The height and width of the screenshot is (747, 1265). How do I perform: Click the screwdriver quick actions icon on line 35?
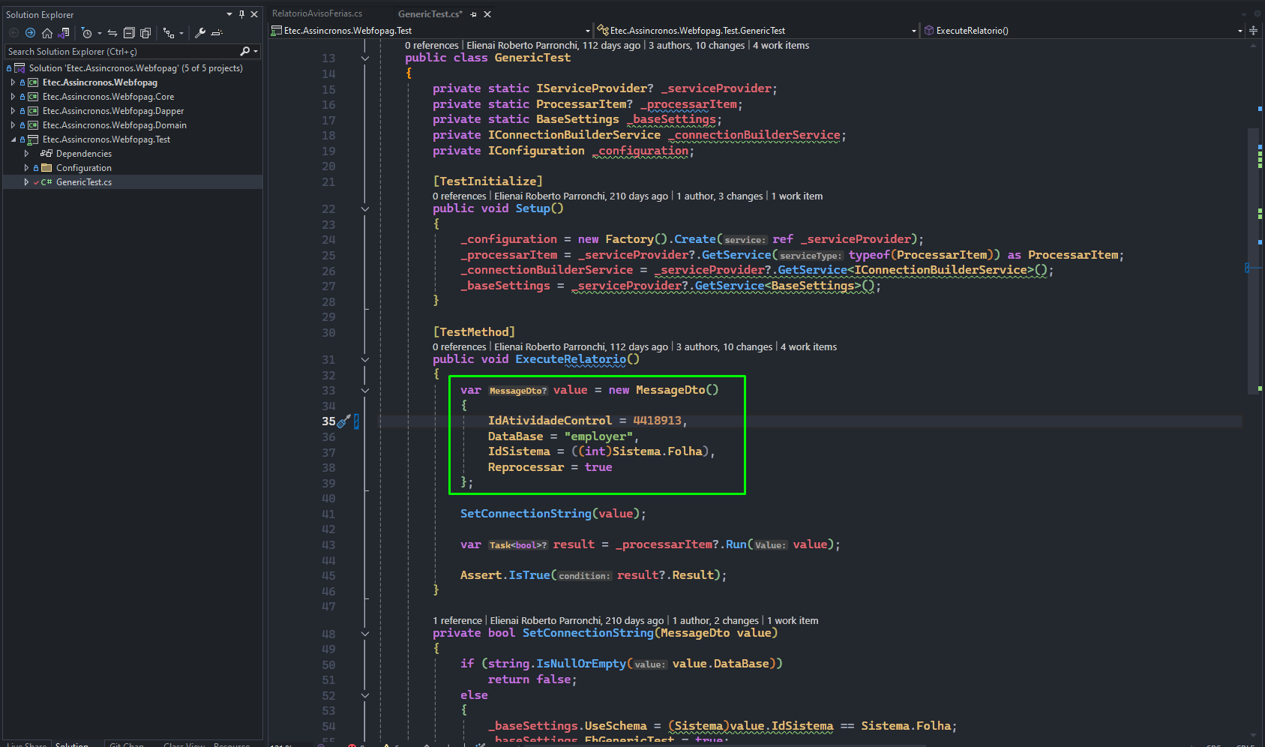pos(343,421)
